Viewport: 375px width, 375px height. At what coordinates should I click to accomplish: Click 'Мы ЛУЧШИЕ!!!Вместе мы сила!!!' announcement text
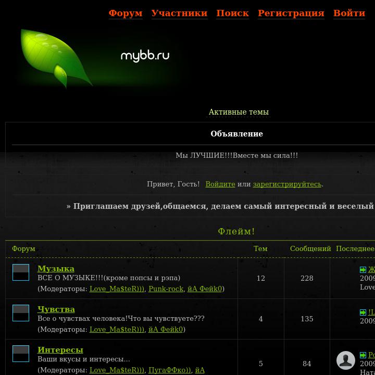(x=237, y=155)
